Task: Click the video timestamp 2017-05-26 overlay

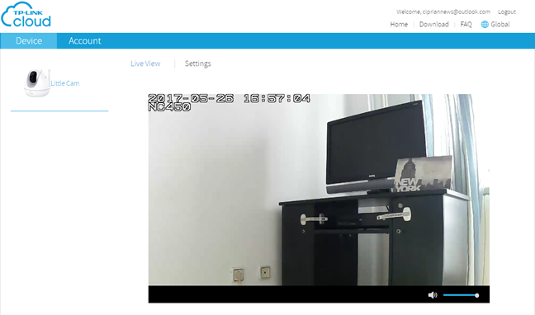Action: [x=229, y=98]
